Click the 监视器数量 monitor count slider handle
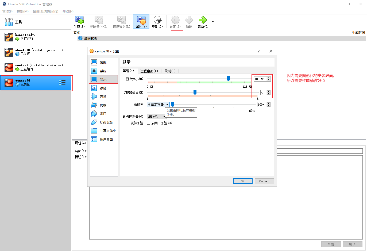This screenshot has width=367, height=251. (195, 92)
